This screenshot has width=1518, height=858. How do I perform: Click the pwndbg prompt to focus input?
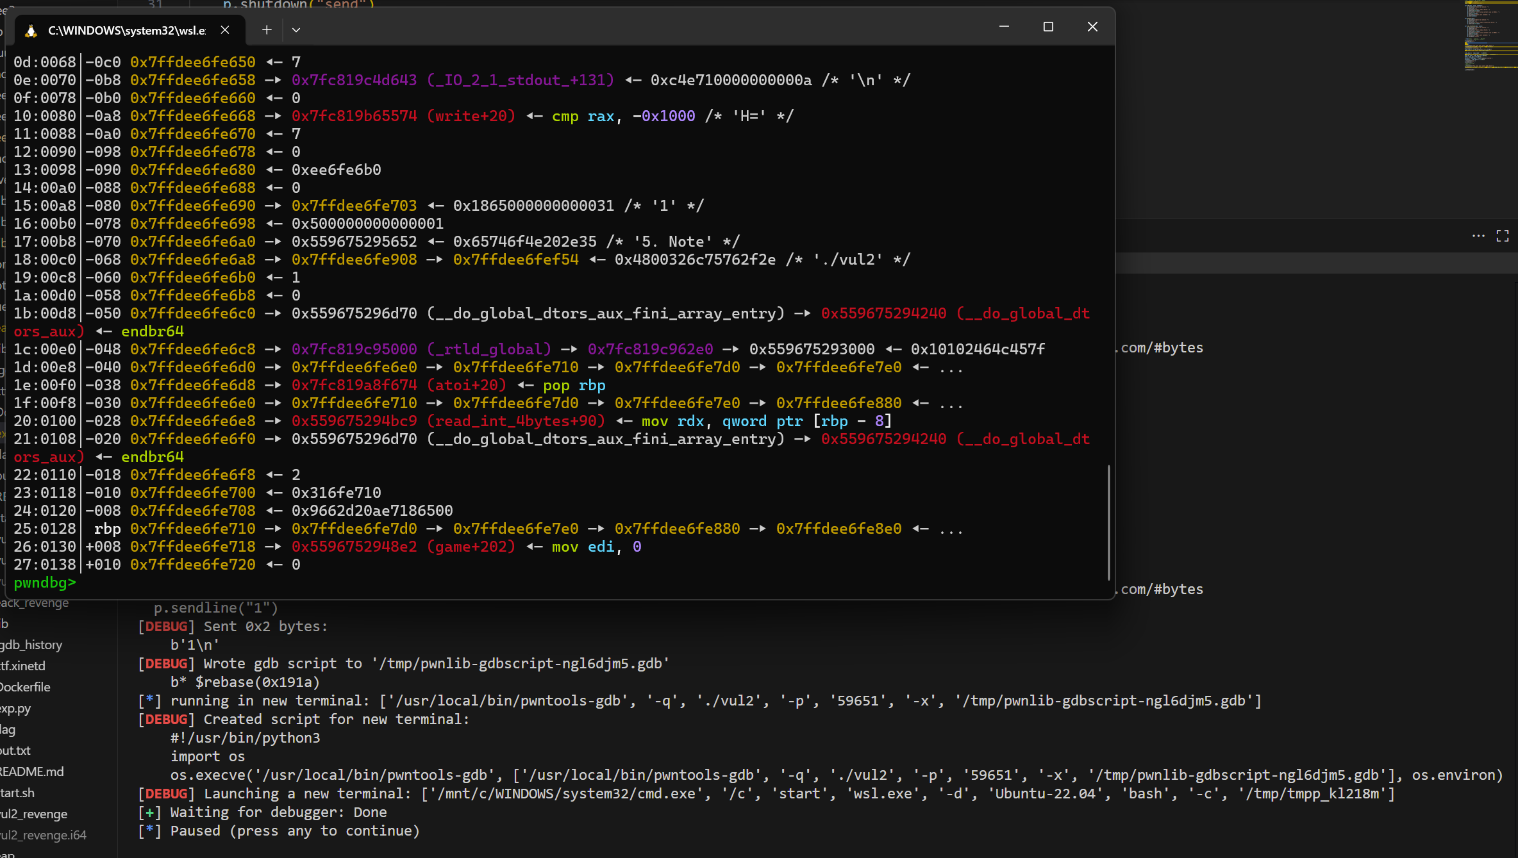[44, 583]
